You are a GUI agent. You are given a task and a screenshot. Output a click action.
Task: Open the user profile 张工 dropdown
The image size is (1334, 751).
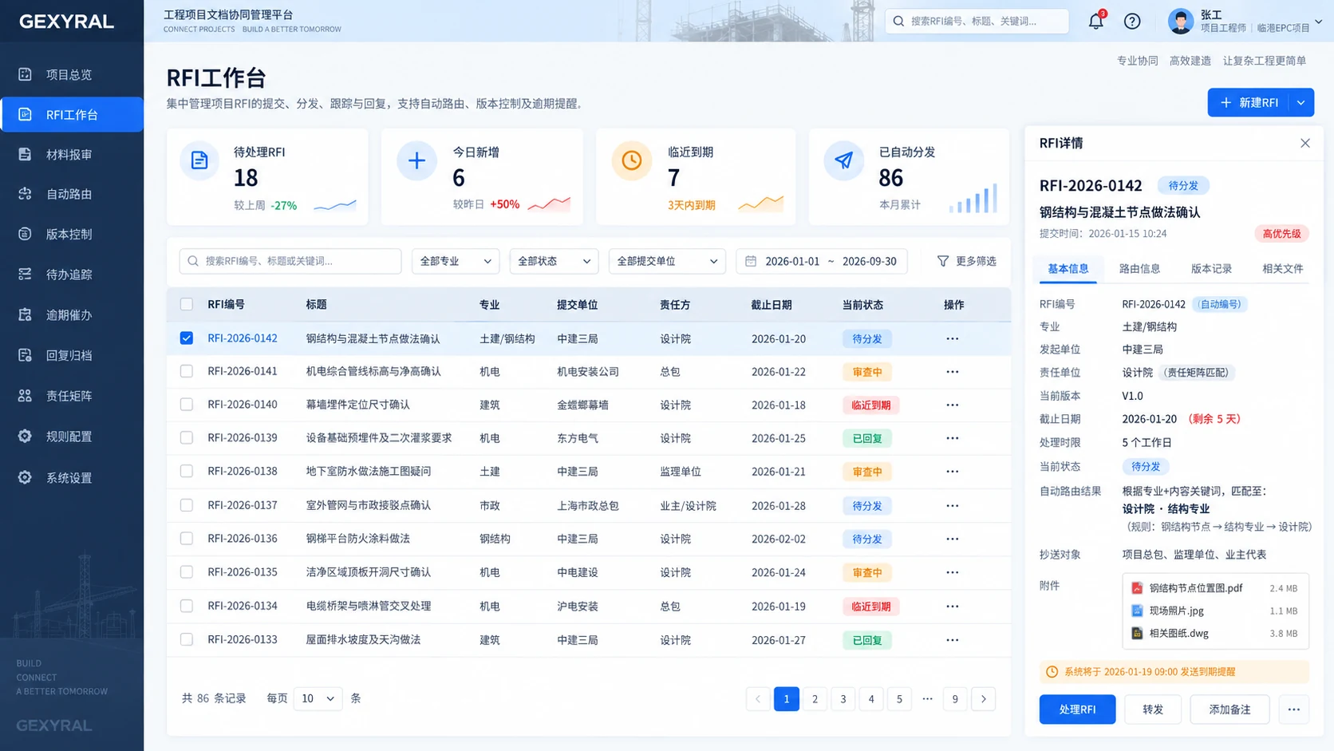coord(1245,22)
